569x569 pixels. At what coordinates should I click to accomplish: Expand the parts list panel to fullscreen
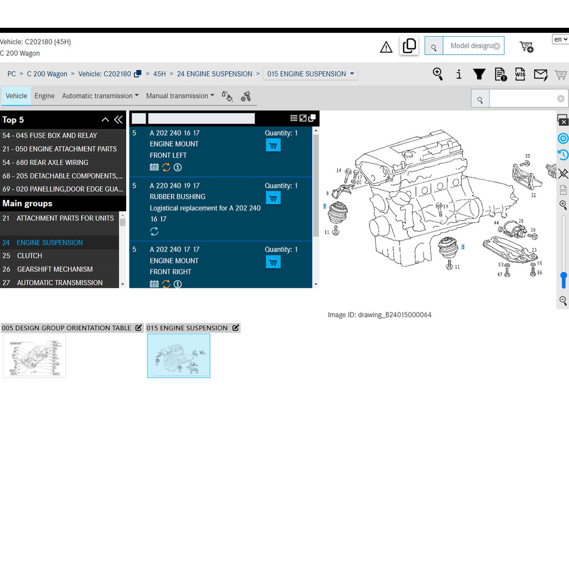tap(303, 118)
